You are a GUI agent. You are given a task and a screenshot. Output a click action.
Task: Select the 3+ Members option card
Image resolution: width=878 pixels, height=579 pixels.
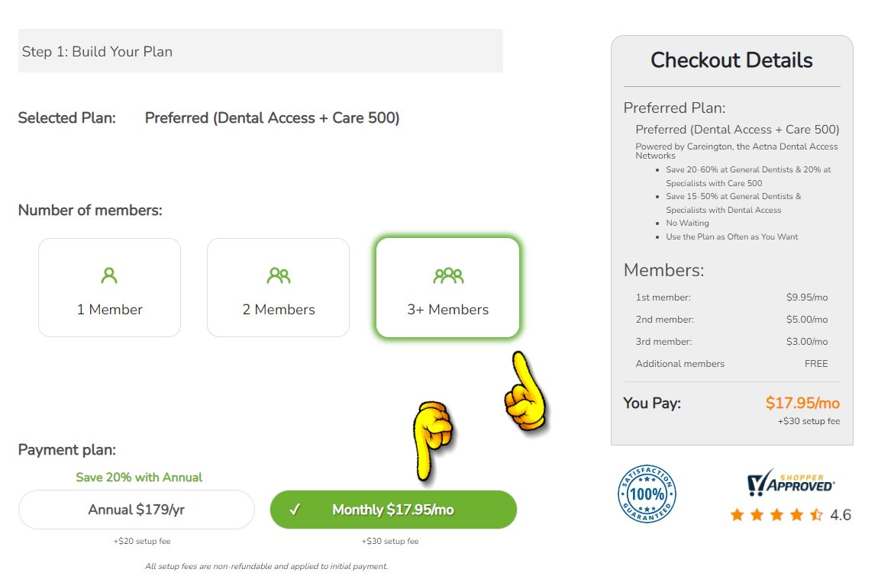(x=448, y=288)
